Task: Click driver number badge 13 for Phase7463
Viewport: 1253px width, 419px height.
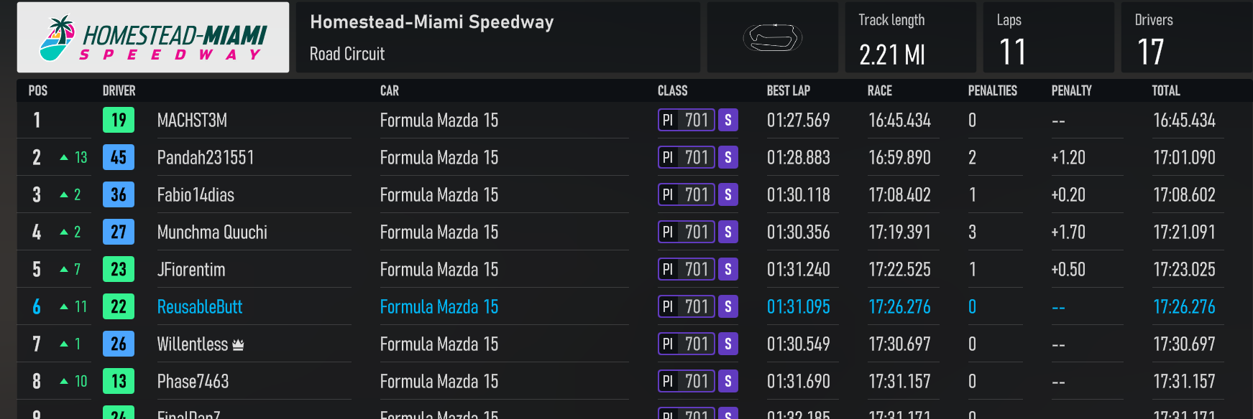Action: pos(119,381)
